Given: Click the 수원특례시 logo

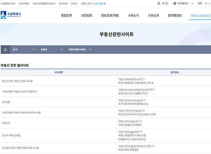Looking at the screenshot, I should coord(11,15).
